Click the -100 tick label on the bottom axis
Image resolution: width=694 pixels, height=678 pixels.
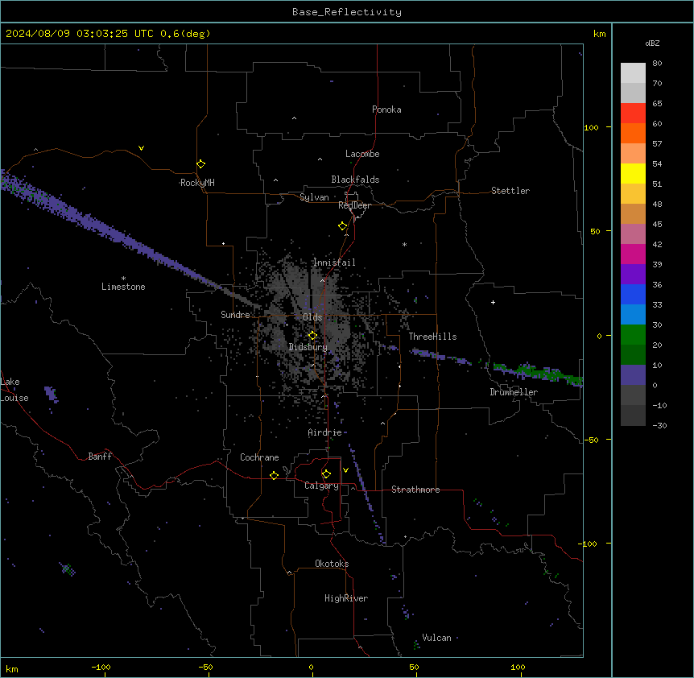[x=101, y=667]
